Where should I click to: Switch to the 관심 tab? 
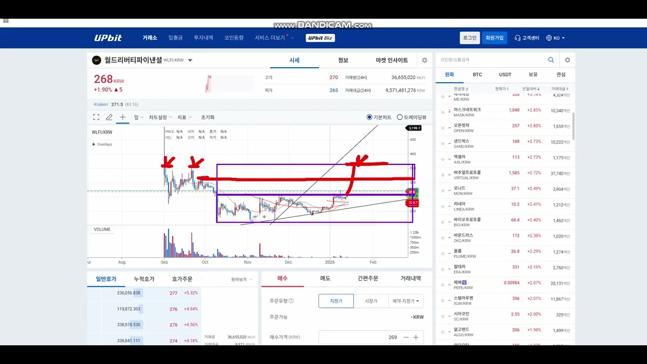click(561, 74)
